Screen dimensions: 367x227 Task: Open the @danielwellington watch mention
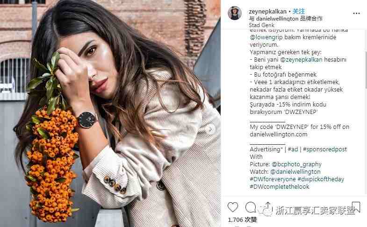coord(295,171)
